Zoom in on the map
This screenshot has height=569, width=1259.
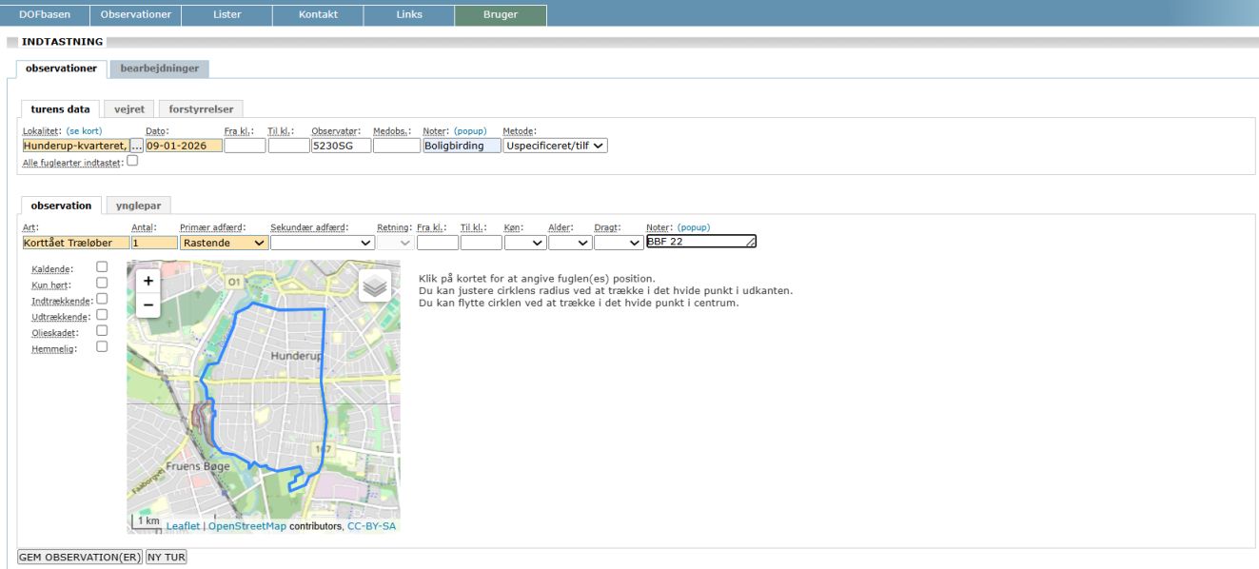(148, 282)
